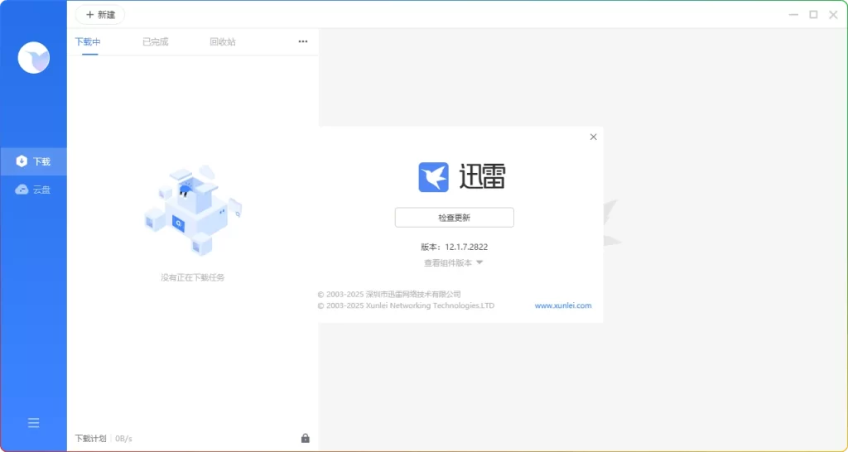Open the three-dot more options menu
The image size is (848, 452).
coord(303,41)
